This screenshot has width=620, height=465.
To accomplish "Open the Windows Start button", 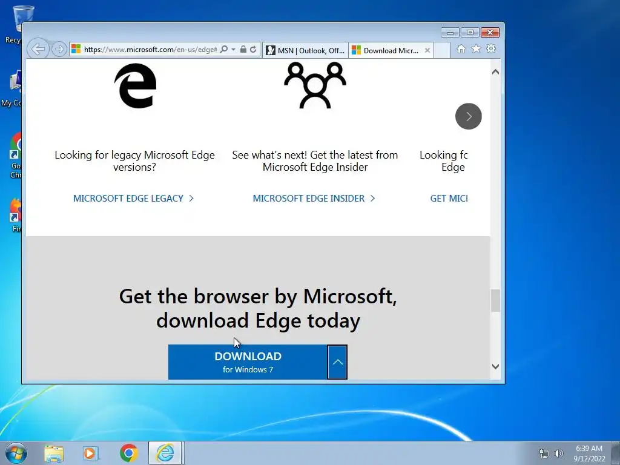I will tap(16, 453).
